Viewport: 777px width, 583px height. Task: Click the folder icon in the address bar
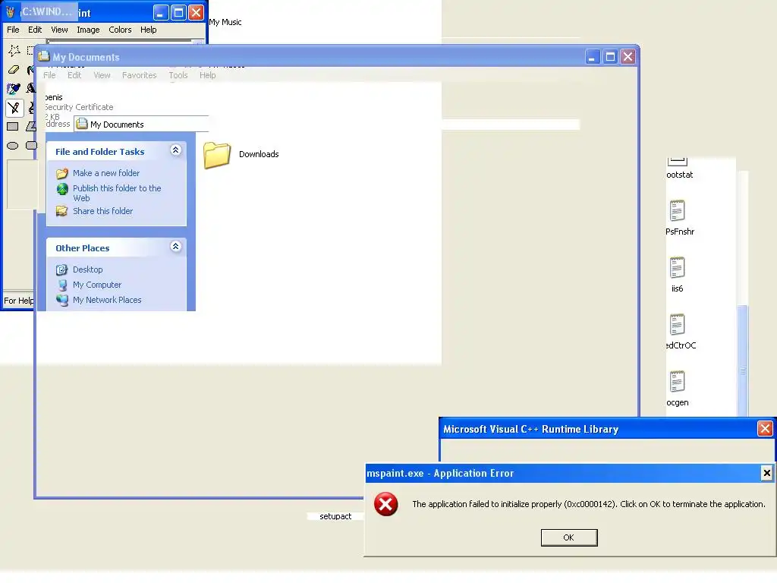[x=82, y=124]
